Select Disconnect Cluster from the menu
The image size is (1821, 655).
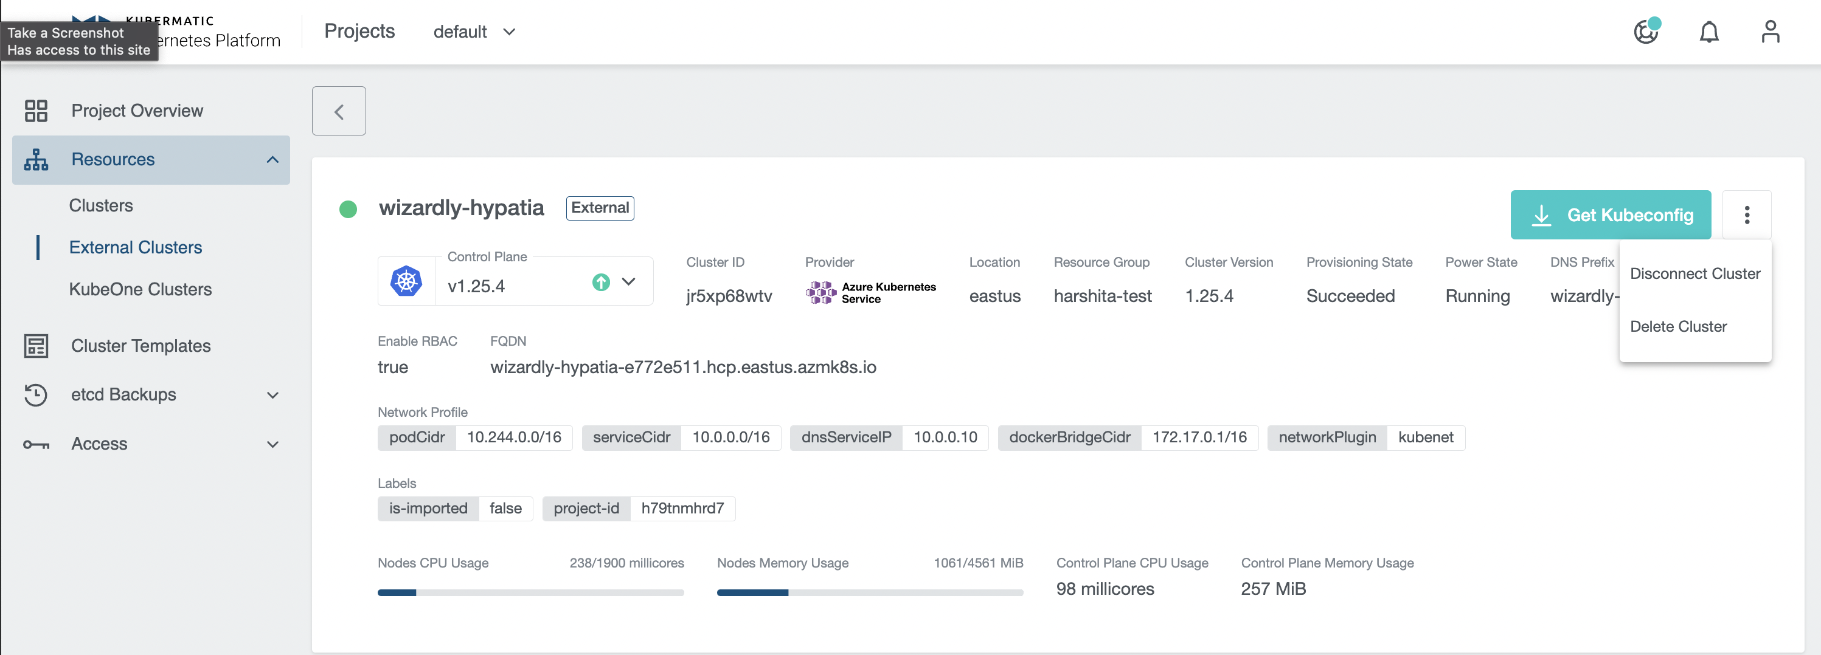[1694, 273]
